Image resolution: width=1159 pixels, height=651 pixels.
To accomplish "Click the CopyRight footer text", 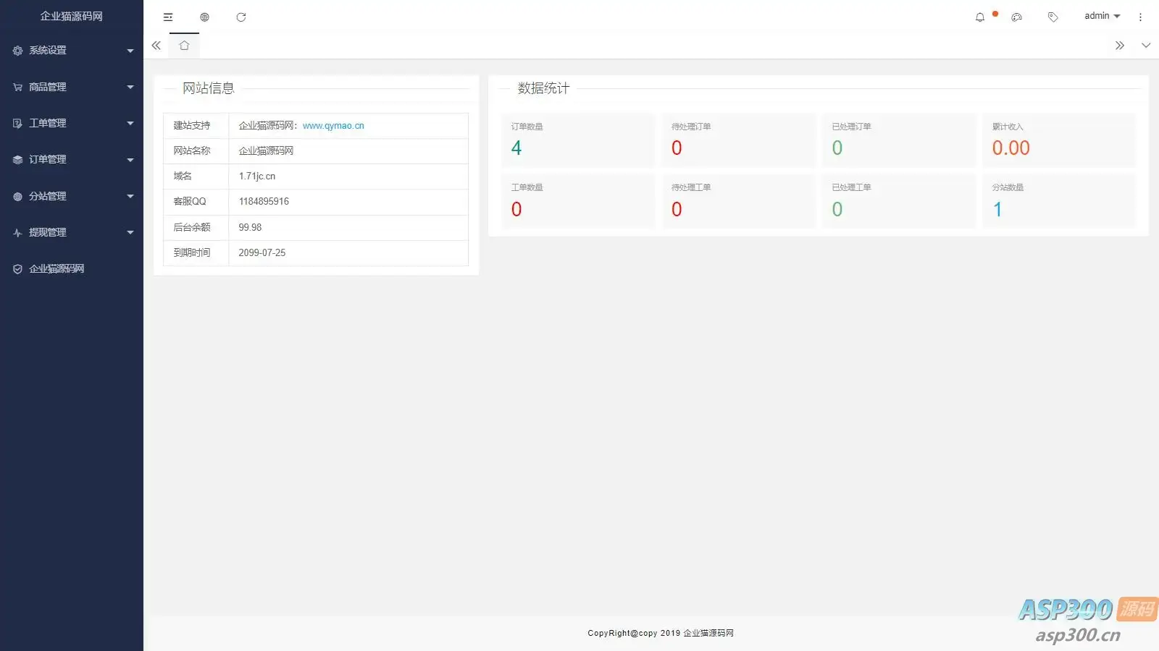I will [x=661, y=633].
